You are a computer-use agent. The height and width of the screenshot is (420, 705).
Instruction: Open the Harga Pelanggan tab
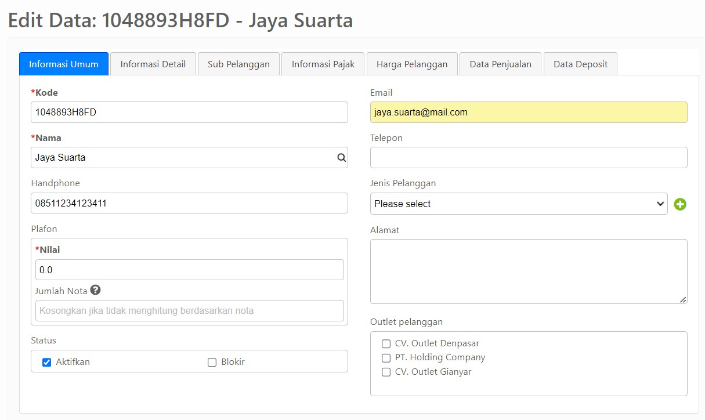(x=412, y=64)
